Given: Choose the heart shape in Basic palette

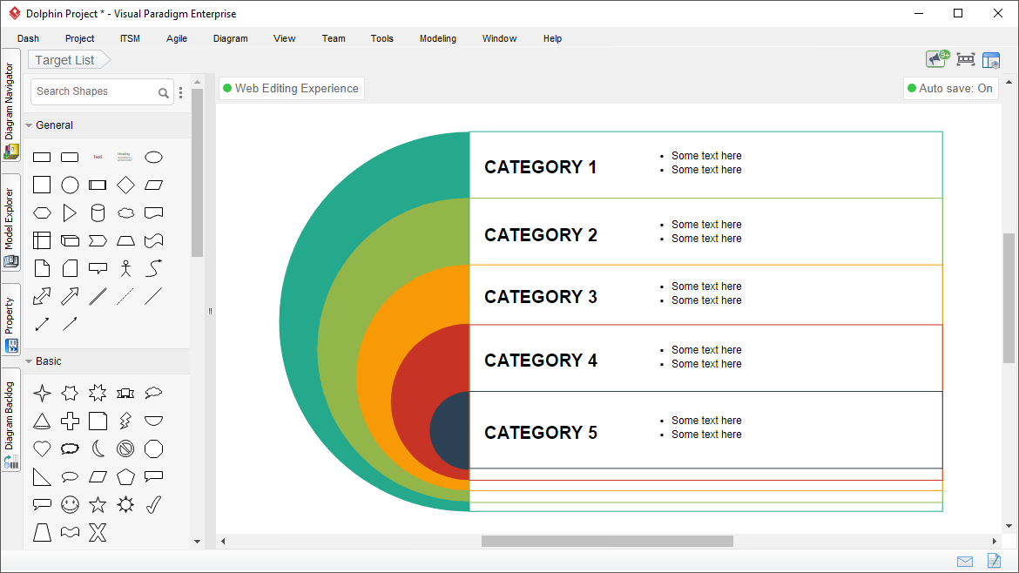Looking at the screenshot, I should click(42, 448).
